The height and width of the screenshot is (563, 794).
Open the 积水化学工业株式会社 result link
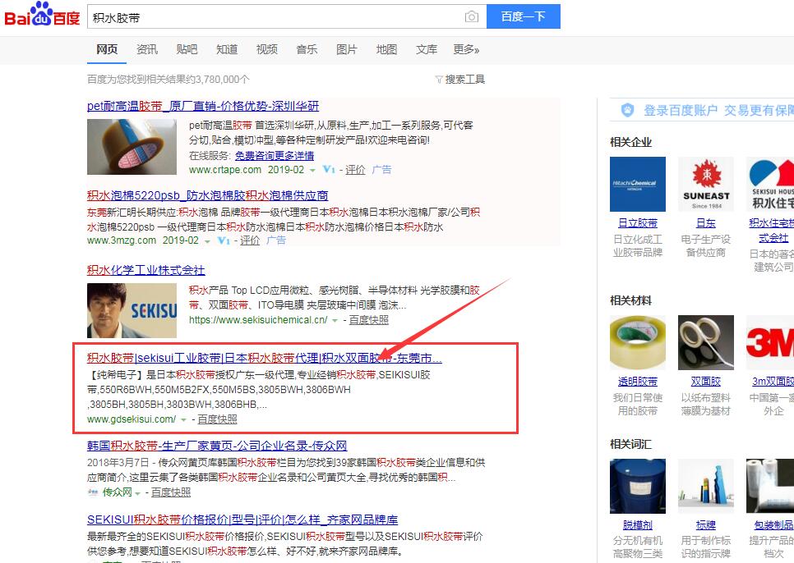click(x=145, y=270)
